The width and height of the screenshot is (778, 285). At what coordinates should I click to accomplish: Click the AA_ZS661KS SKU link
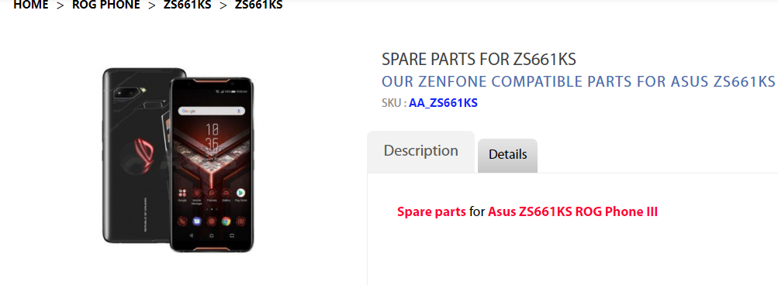pyautogui.click(x=443, y=103)
